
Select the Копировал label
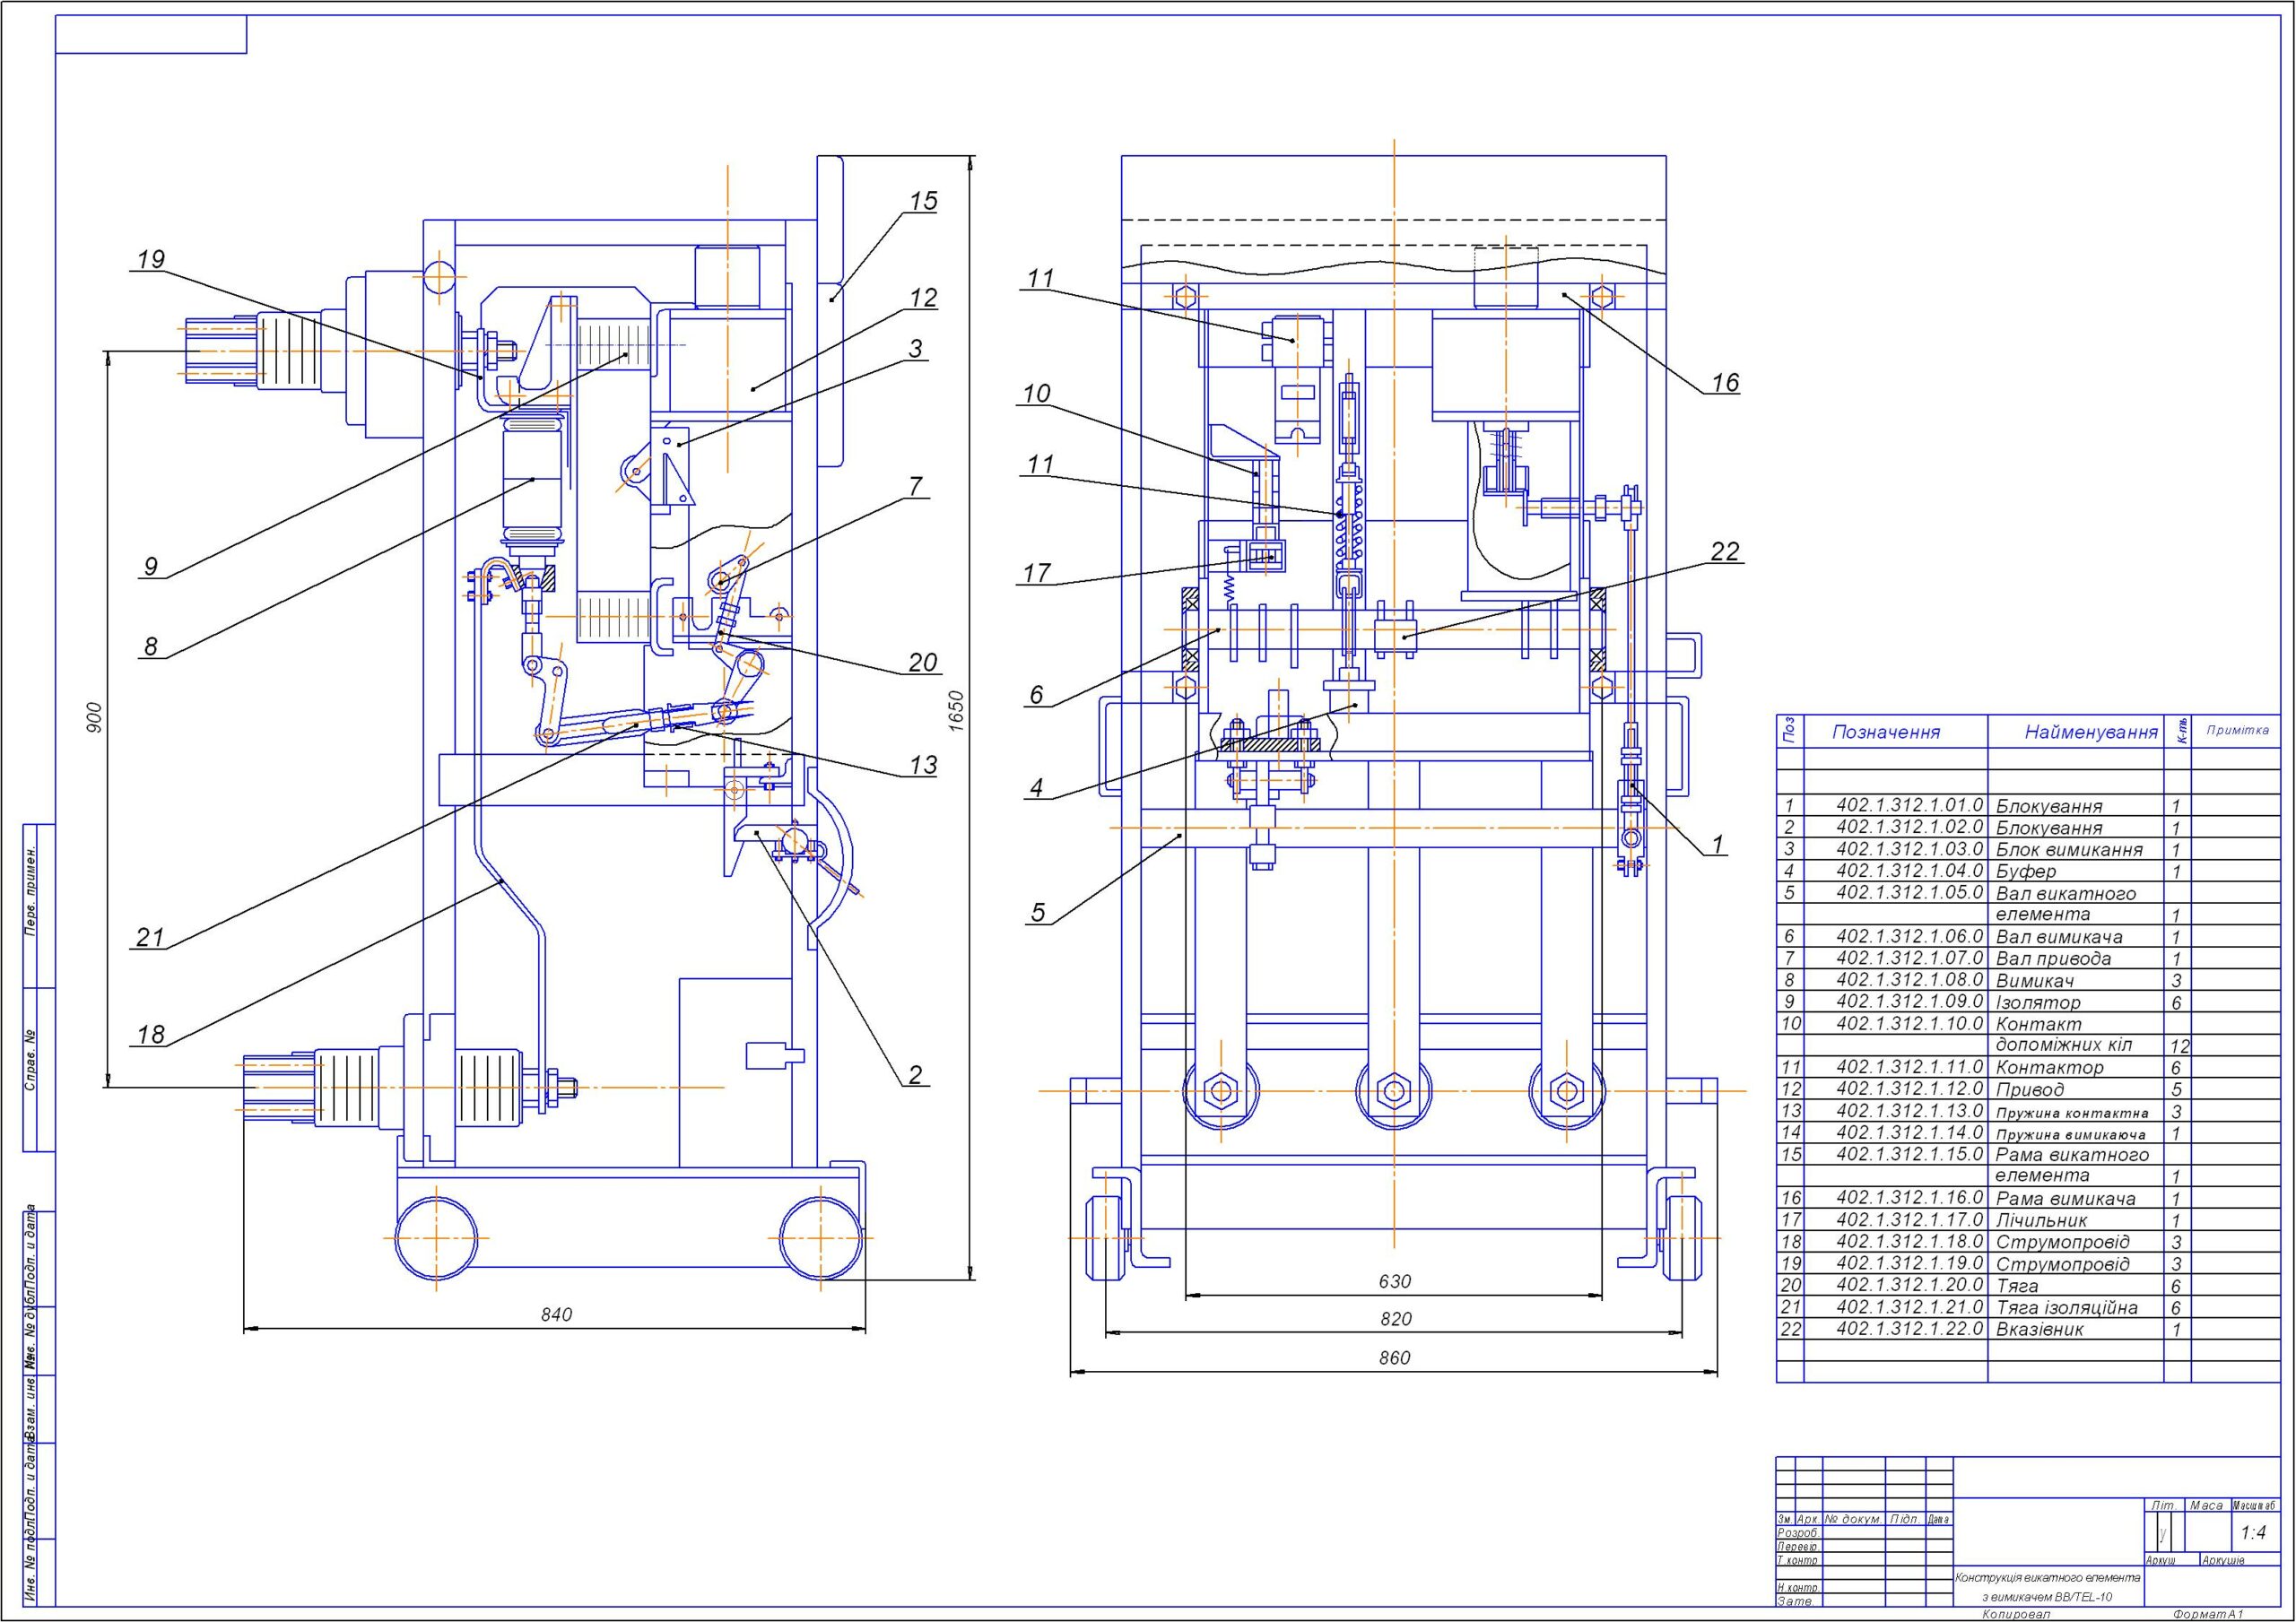point(2014,1614)
